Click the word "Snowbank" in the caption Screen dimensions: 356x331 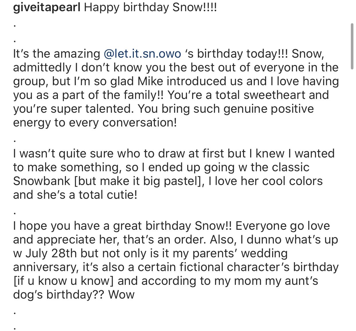pos(42,181)
